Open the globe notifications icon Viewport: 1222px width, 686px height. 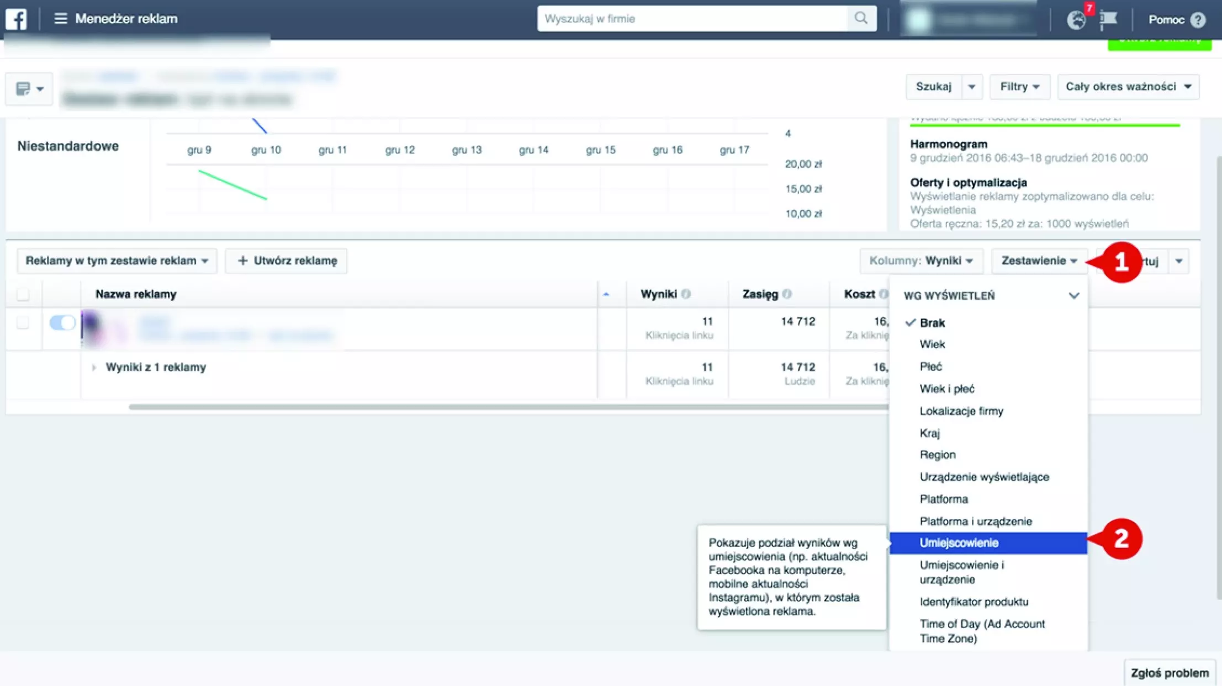[1076, 20]
